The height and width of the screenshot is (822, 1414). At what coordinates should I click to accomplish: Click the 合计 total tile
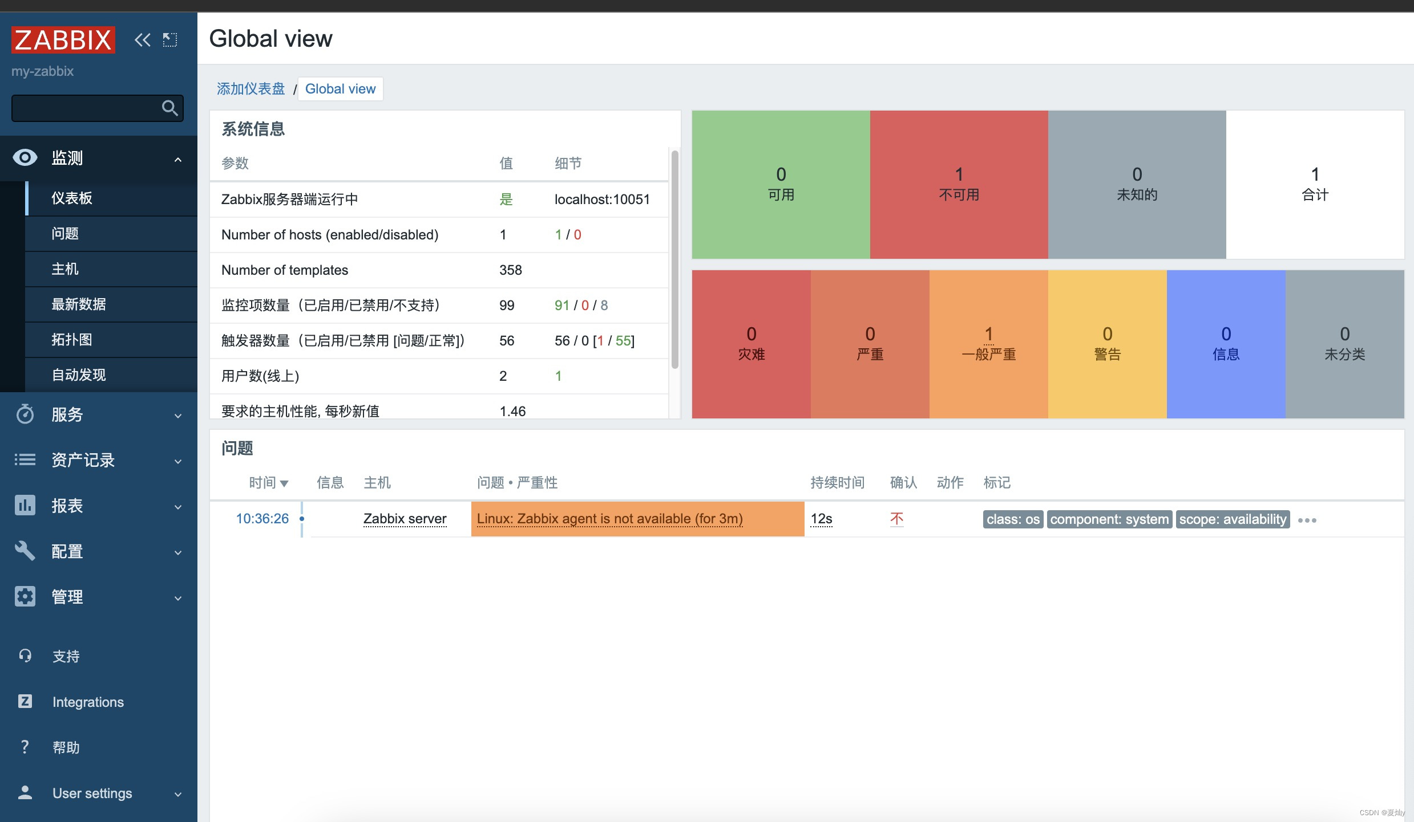[x=1315, y=185]
